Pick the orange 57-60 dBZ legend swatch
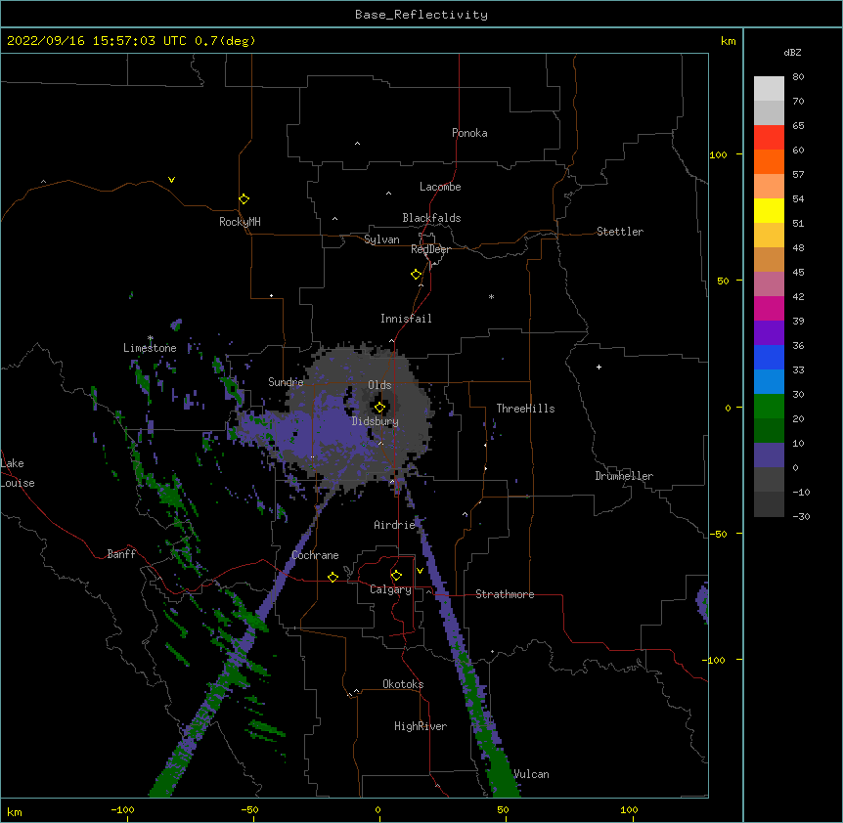The height and width of the screenshot is (823, 843). [x=769, y=161]
